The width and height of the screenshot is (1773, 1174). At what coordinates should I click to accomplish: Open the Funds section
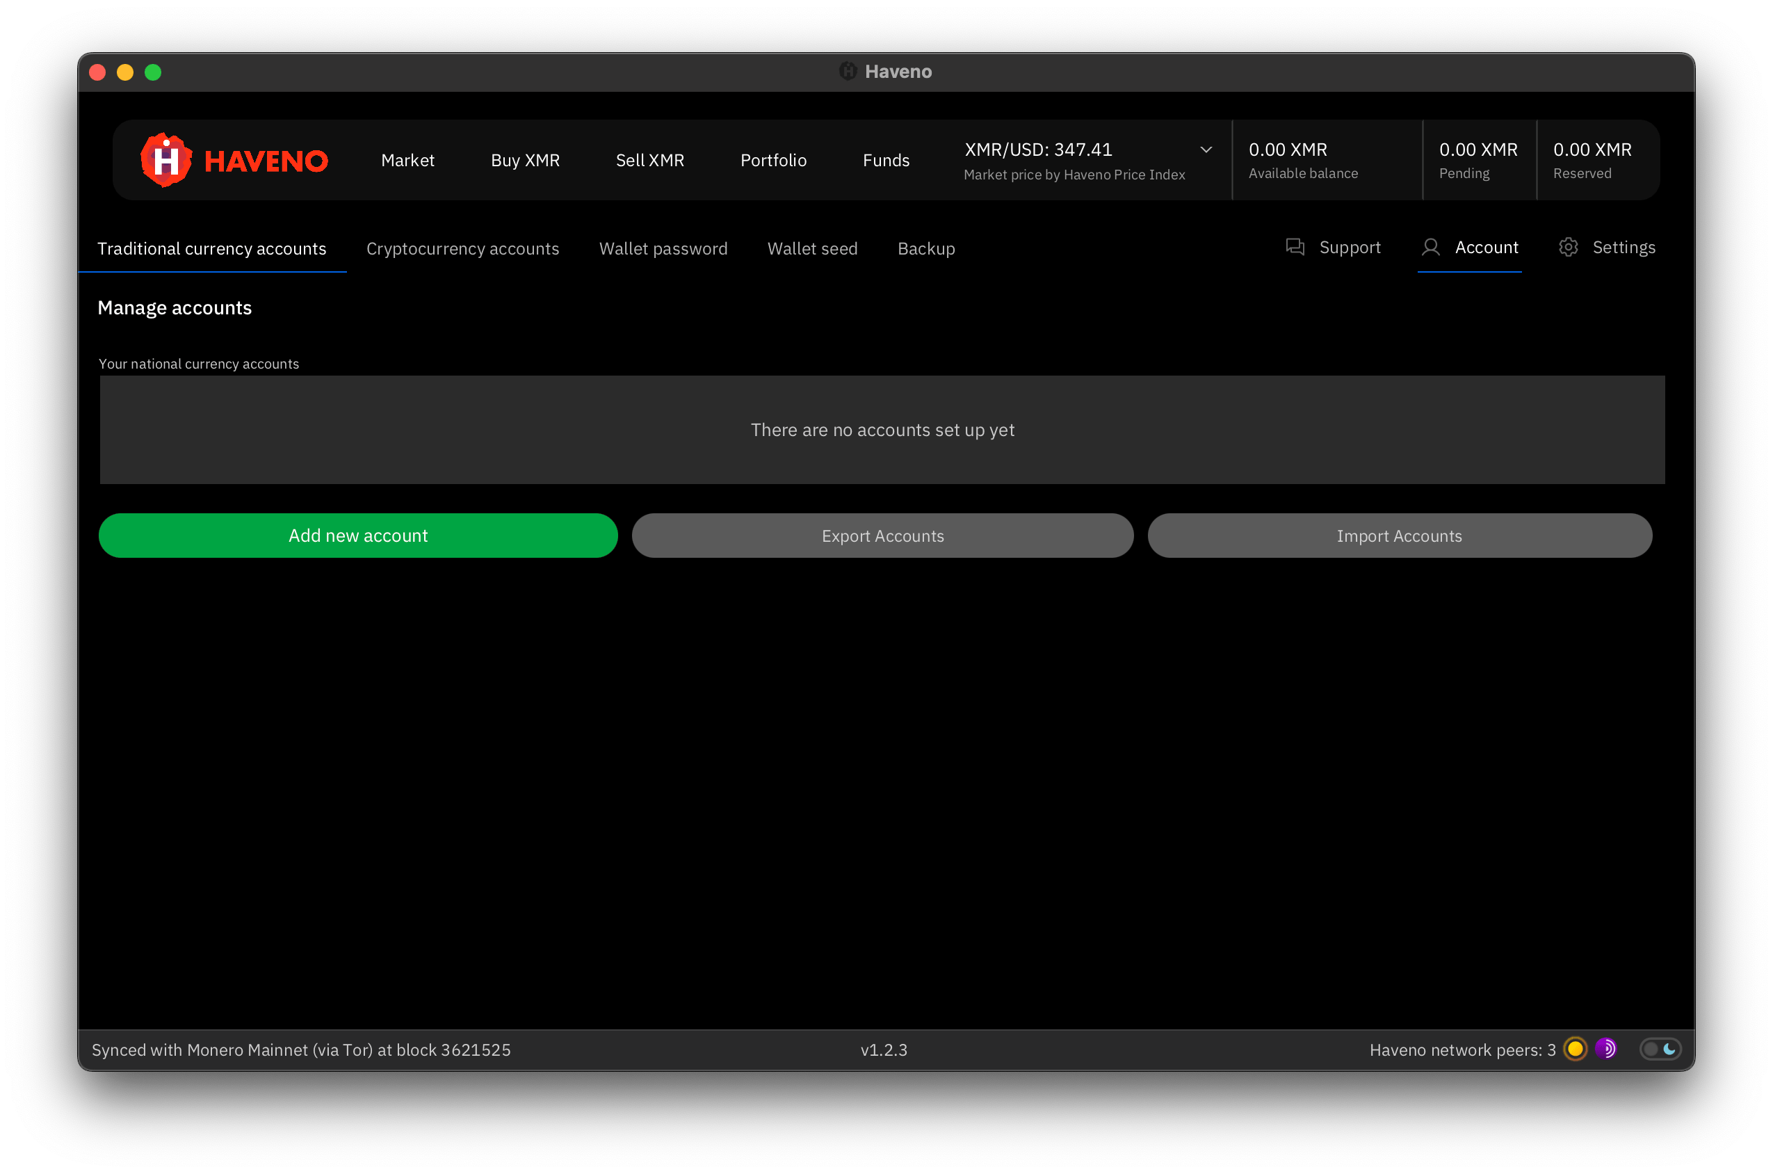tap(886, 159)
